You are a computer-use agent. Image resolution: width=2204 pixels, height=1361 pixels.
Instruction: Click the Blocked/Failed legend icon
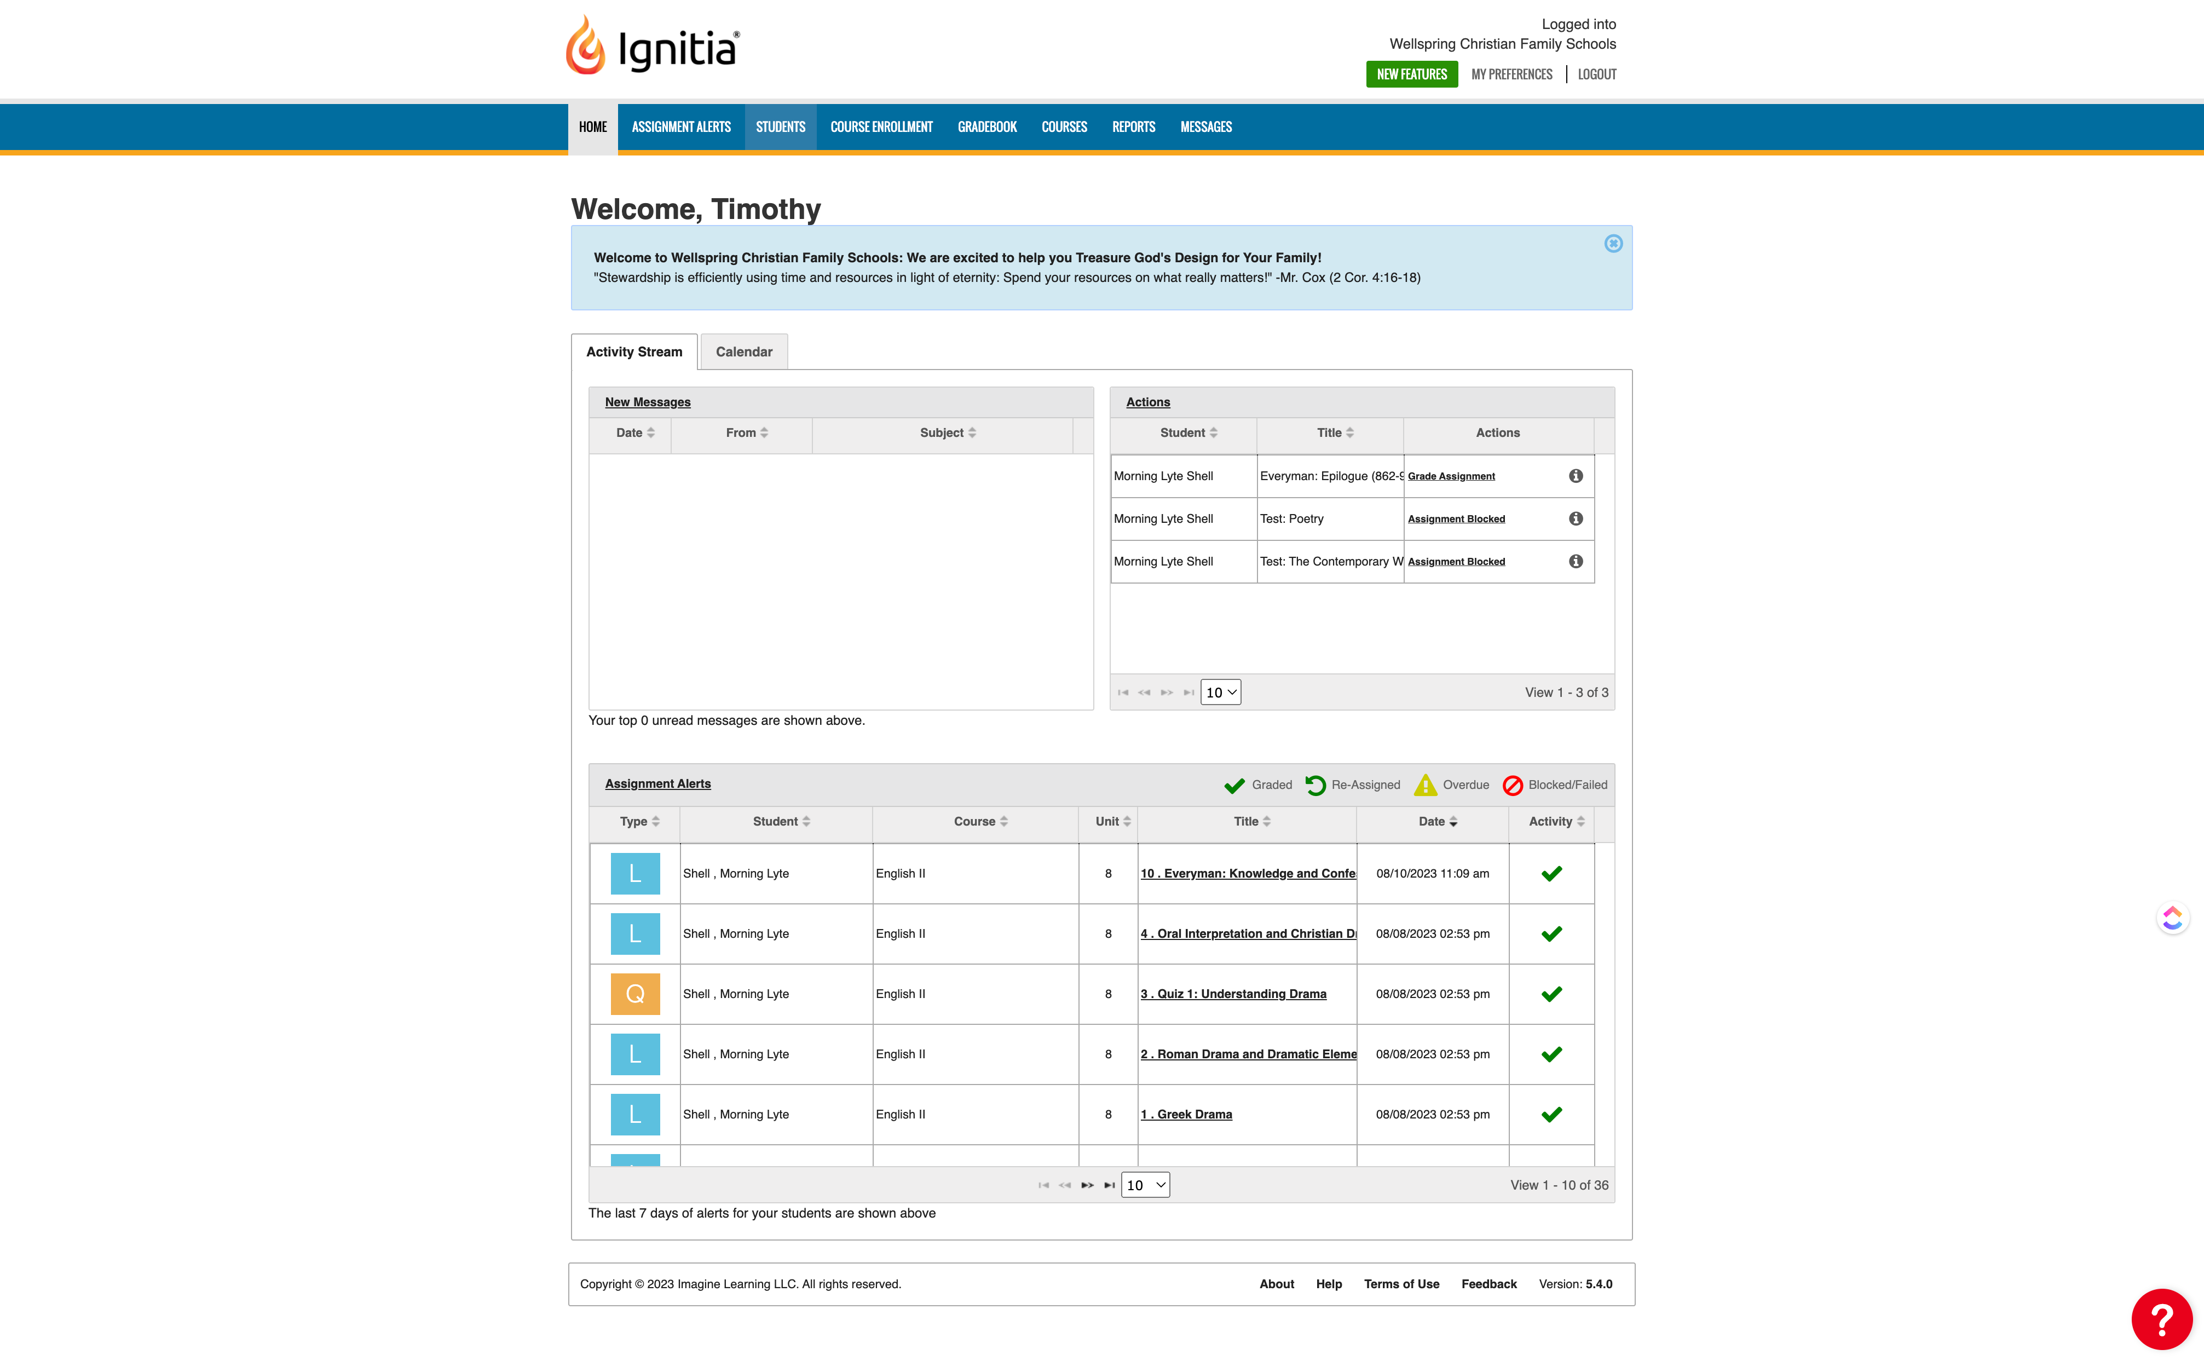[x=1513, y=785]
